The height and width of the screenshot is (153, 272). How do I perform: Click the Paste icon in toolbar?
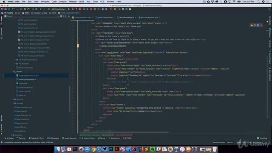(x=28, y=9)
